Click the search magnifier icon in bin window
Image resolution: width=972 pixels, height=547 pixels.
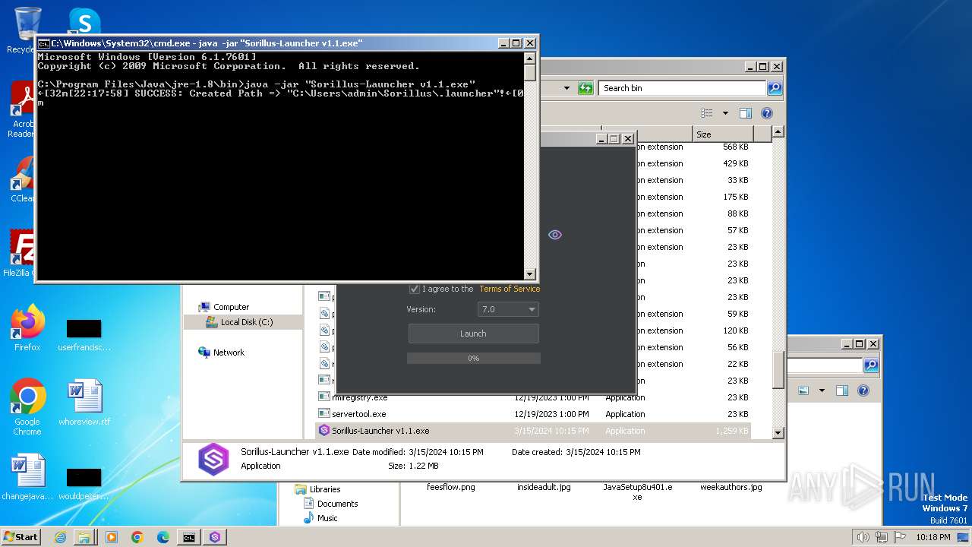[774, 88]
